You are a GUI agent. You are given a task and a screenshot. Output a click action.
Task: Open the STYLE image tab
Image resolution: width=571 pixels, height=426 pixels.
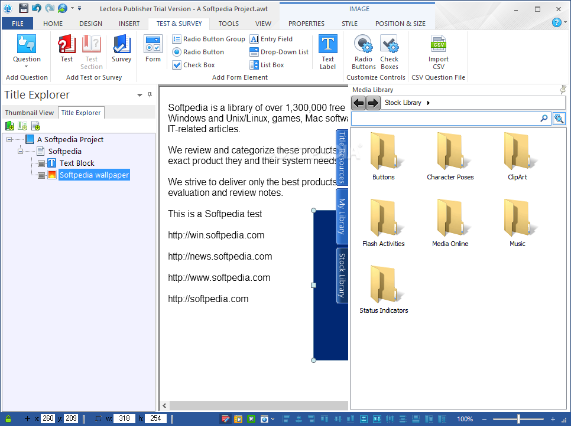coord(349,24)
